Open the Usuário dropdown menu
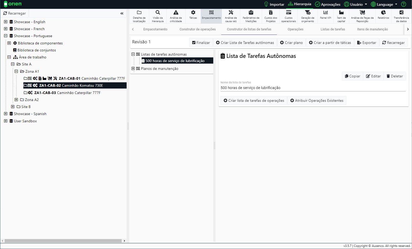412x249 pixels. pyautogui.click(x=355, y=4)
